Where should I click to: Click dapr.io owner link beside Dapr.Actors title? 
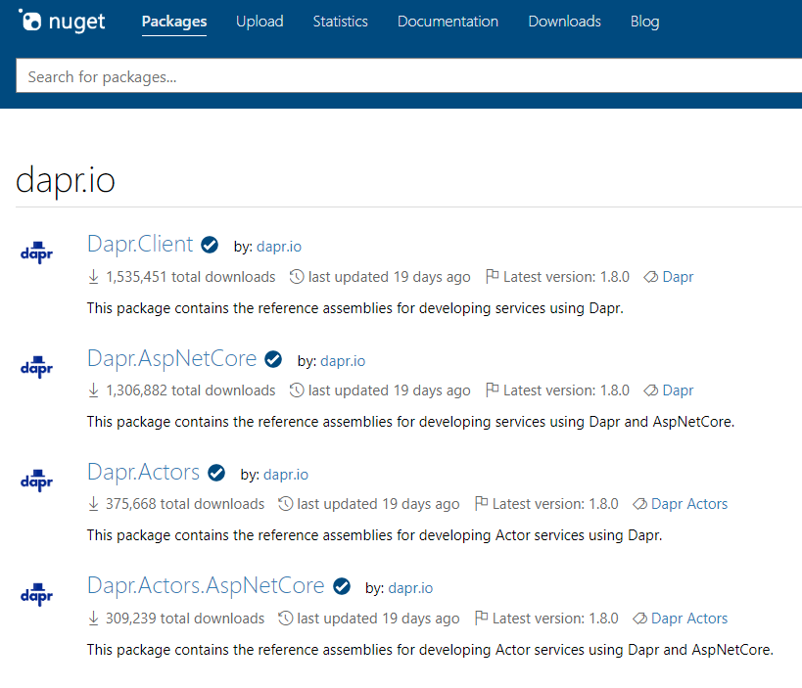(x=286, y=475)
